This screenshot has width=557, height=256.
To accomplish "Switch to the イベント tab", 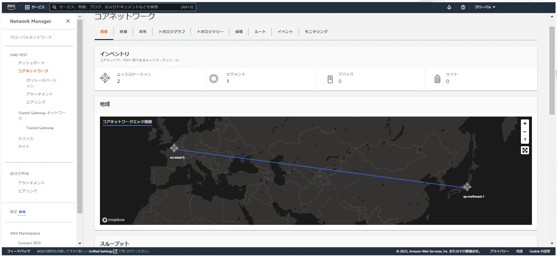I will (x=285, y=32).
